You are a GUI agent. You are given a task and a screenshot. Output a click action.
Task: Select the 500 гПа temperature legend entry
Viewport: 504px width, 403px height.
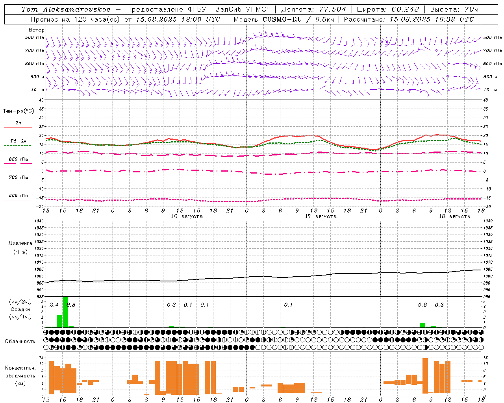pyautogui.click(x=19, y=196)
